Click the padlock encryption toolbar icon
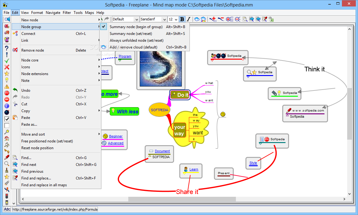358x215 pixels. pos(271,19)
